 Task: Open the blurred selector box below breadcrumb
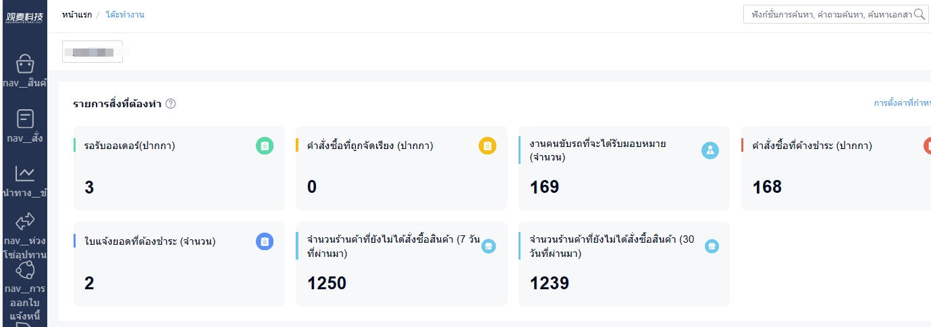click(x=92, y=51)
